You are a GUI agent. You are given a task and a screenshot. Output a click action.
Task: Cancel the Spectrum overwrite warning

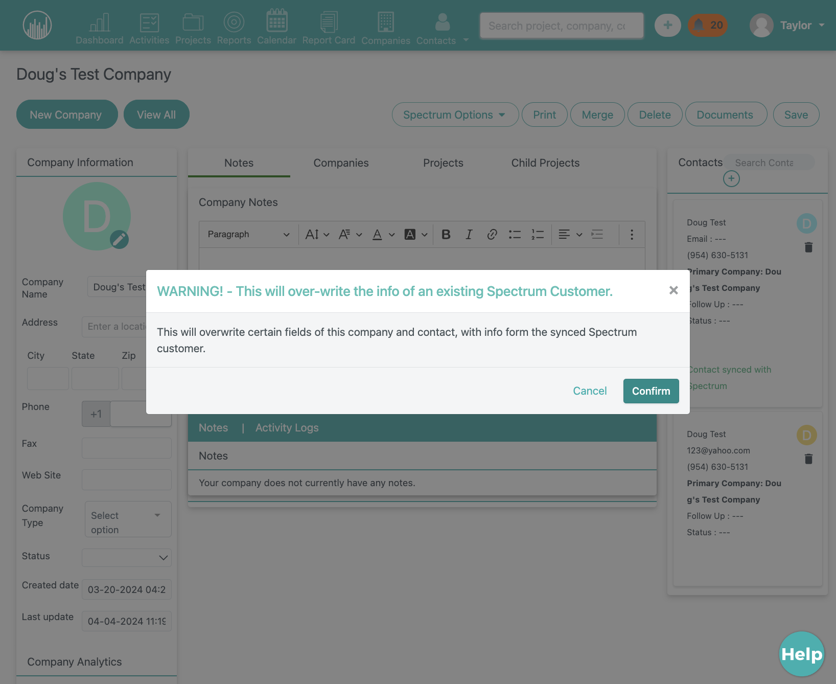(x=590, y=391)
